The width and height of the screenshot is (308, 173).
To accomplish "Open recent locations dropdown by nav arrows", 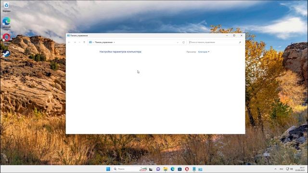I will [x=79, y=42].
